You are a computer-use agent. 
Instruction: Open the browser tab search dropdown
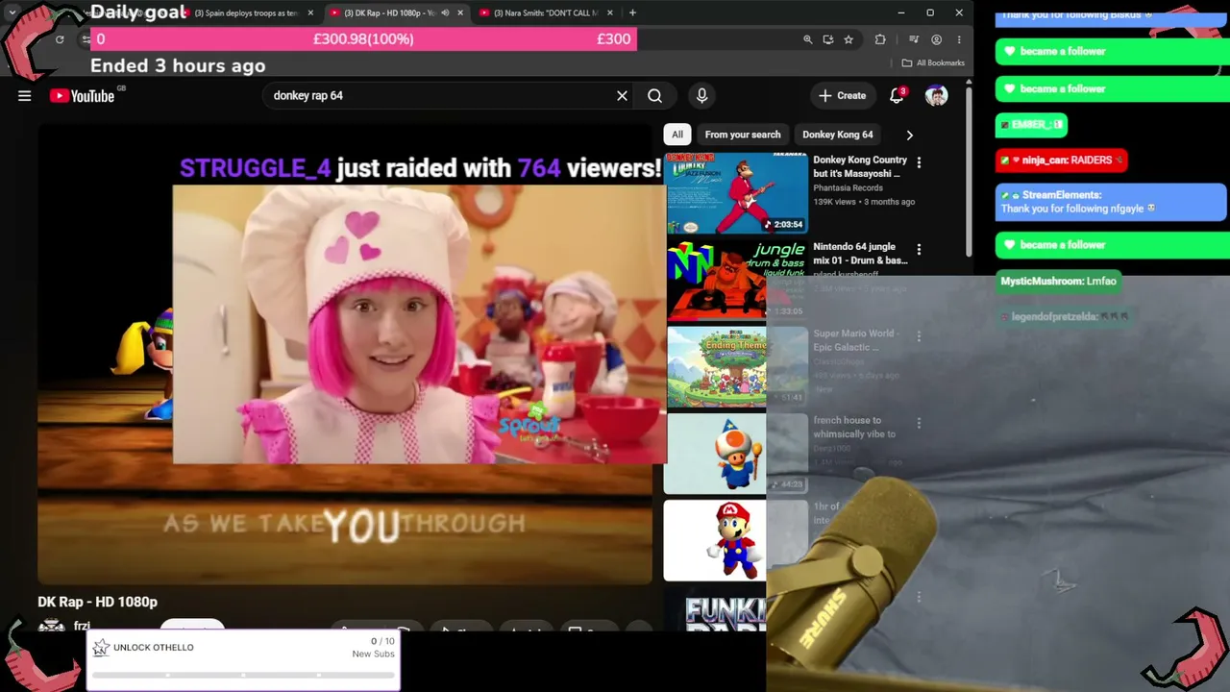(12, 12)
